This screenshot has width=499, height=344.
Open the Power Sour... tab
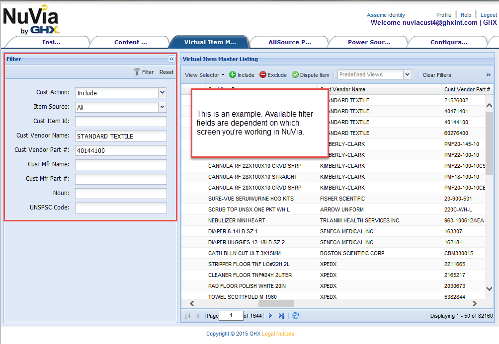tap(369, 42)
